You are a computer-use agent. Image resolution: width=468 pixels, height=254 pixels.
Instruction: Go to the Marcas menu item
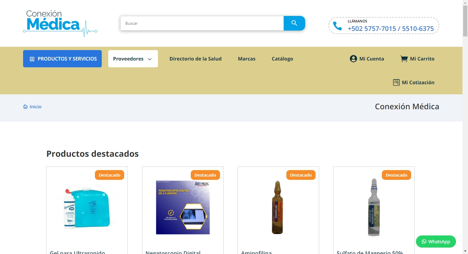(x=247, y=59)
